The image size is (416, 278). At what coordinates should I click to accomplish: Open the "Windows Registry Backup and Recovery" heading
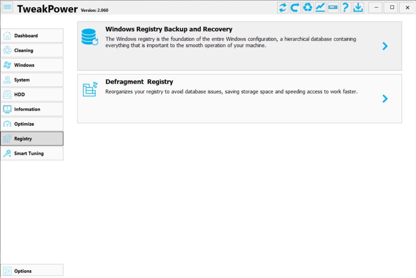(x=169, y=29)
